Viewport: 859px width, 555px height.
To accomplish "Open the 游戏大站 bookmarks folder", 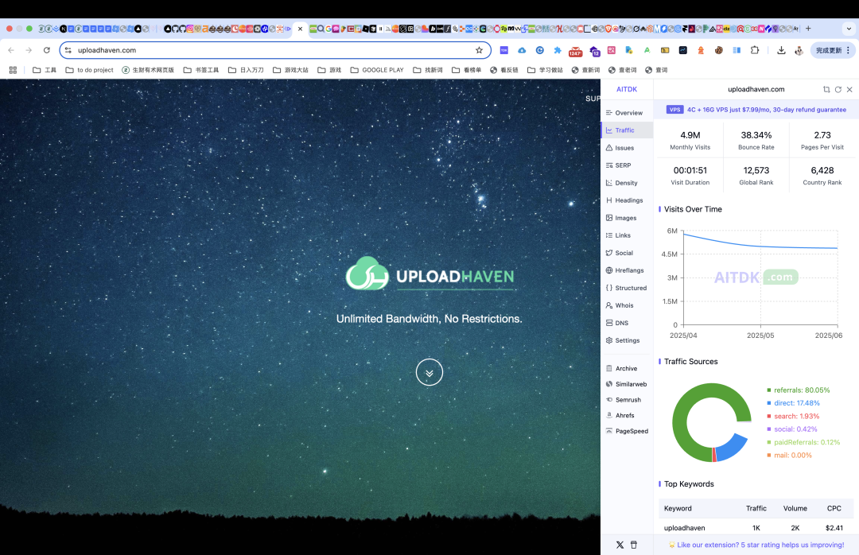I will [290, 70].
